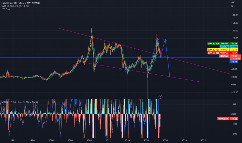
Task: Select the yellow SMA Plot 82.15 label
Action: [223, 50]
